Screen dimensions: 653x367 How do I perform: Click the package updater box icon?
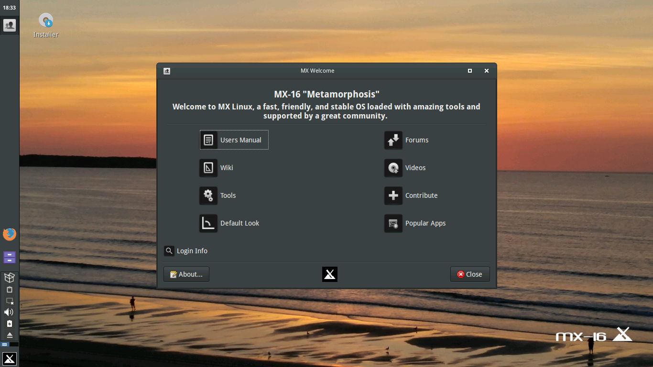[10, 278]
